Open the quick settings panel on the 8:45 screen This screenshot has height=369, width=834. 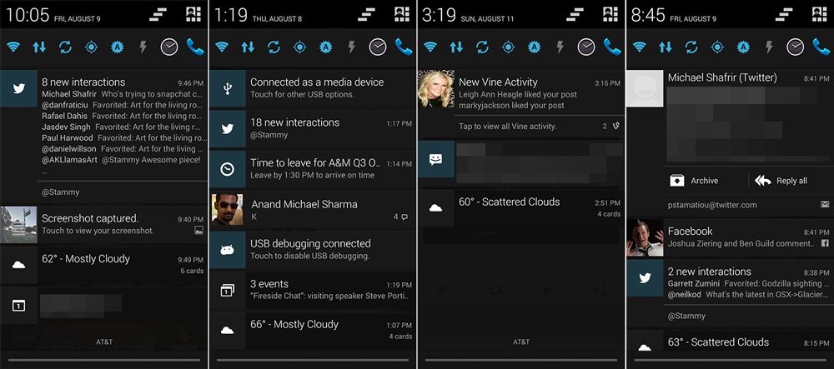(x=820, y=14)
